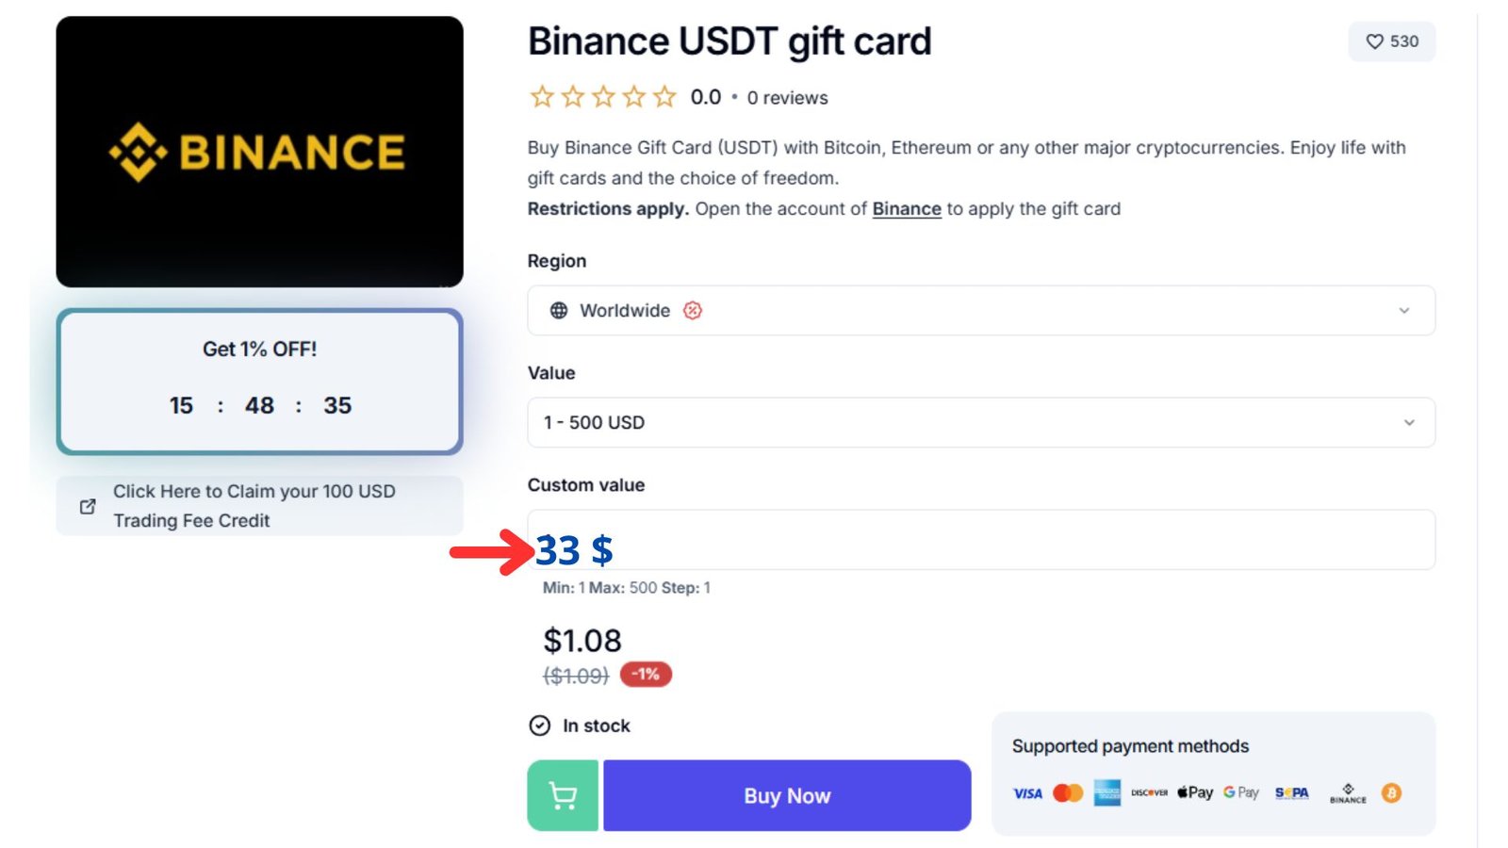
Task: Click the Mastercard payment icon
Action: pyautogui.click(x=1068, y=792)
